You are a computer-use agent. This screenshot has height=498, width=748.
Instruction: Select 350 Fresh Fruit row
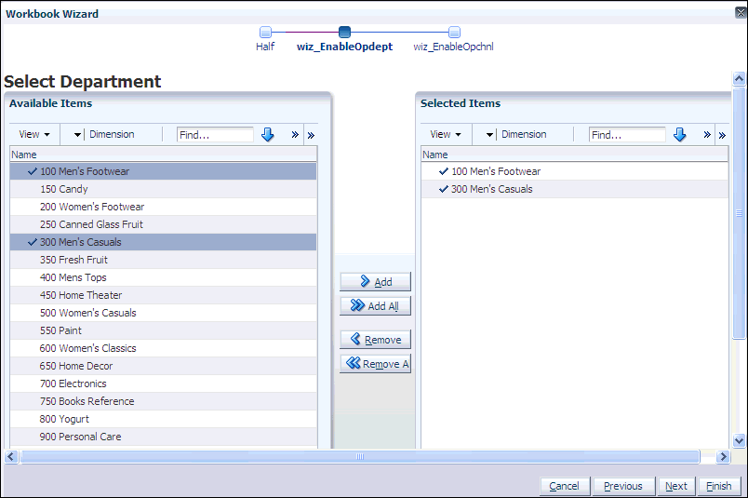[x=163, y=260]
